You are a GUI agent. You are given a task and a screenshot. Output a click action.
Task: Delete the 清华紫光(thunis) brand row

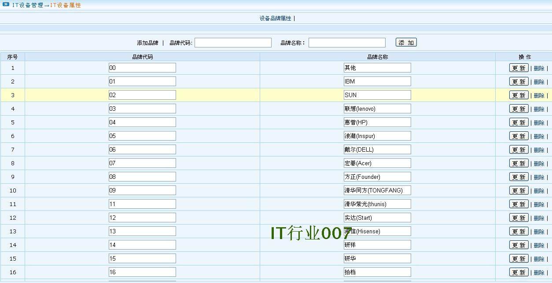(x=539, y=204)
